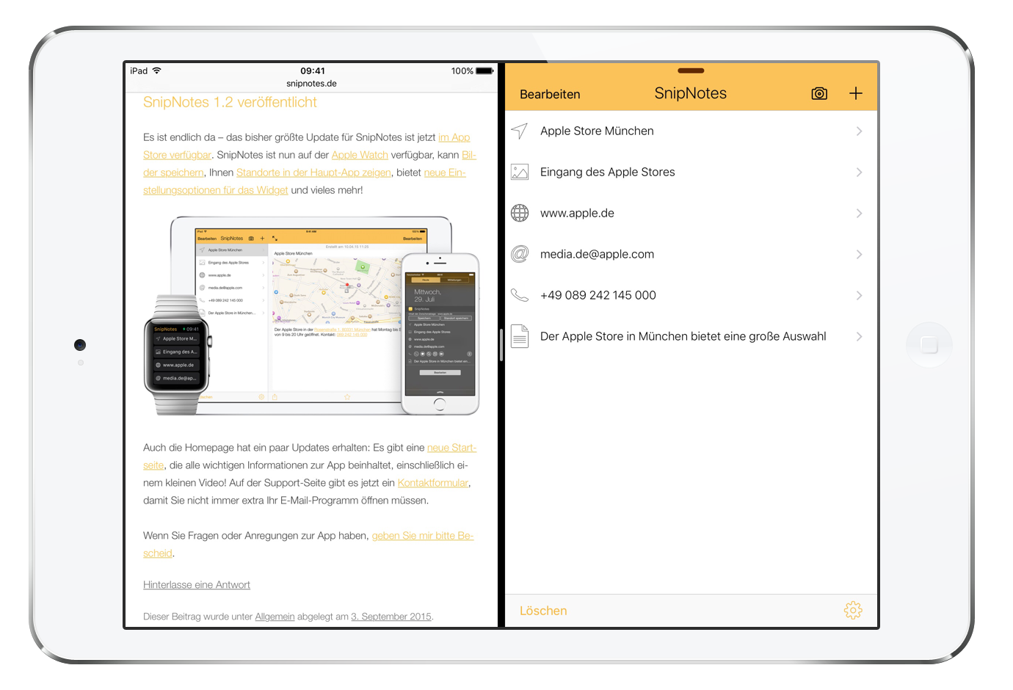Open chevron for phone number row
The width and height of the screenshot is (1013, 690).
click(x=859, y=295)
